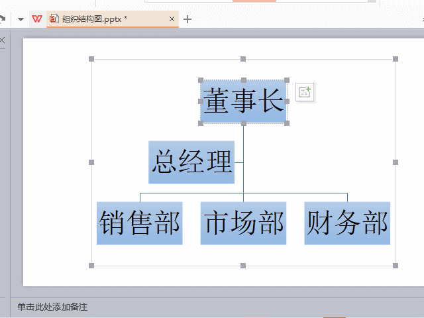Switch to the 组织结构图.pptx document tab
The image size is (424, 318).
[x=113, y=19]
